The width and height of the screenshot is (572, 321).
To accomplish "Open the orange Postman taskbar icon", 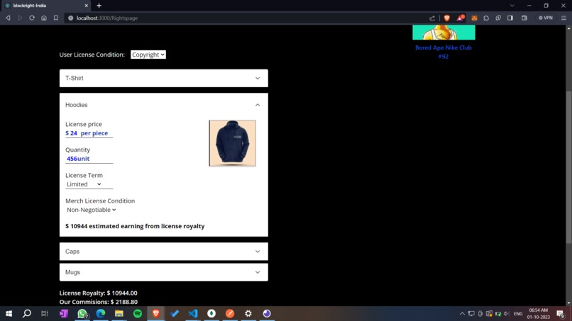I will [x=230, y=313].
